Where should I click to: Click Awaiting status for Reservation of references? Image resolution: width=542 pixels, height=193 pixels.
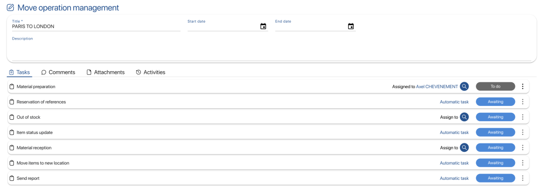pos(495,102)
